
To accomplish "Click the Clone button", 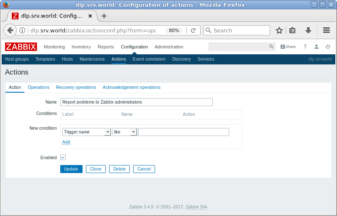I will (96, 169).
